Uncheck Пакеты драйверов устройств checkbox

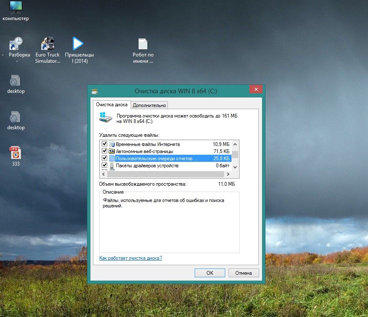(x=105, y=166)
